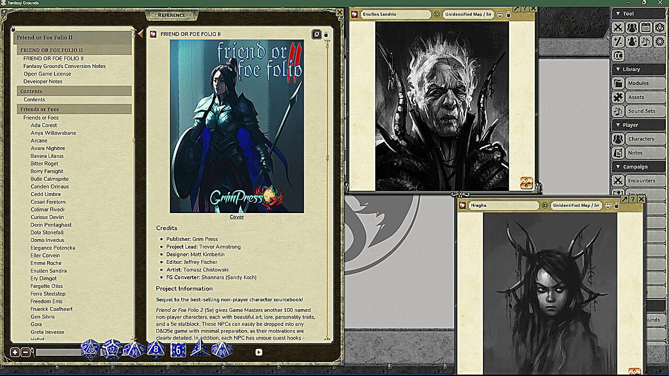The image size is (669, 376).
Task: Click the Notes page icon
Action: click(x=618, y=152)
